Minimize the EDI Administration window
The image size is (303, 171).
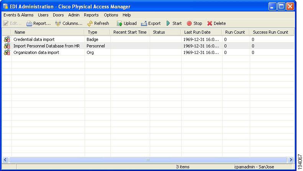[272, 7]
